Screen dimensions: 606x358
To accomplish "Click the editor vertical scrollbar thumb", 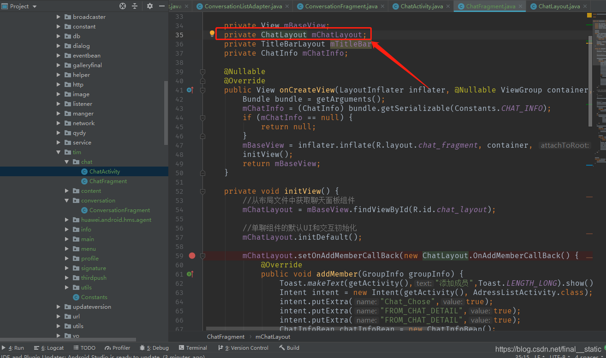I will tap(590, 81).
